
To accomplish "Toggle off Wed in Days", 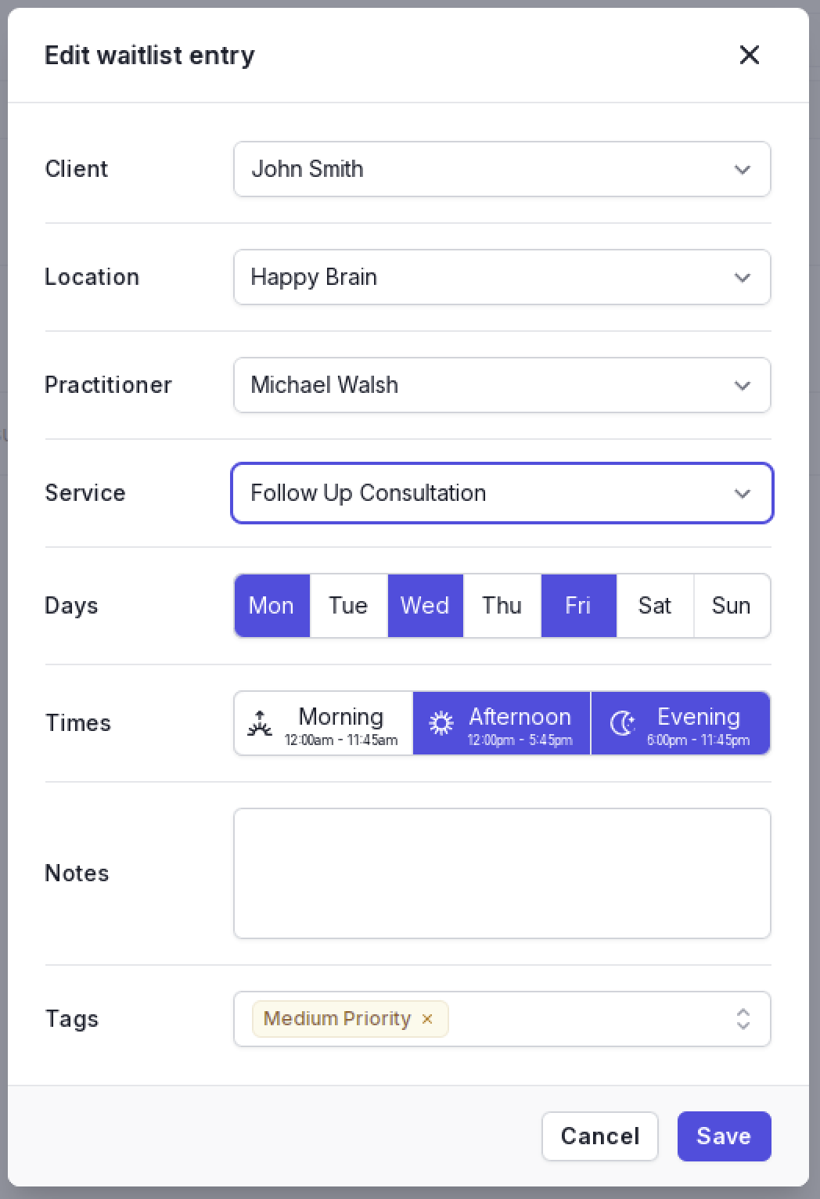I will [x=425, y=606].
